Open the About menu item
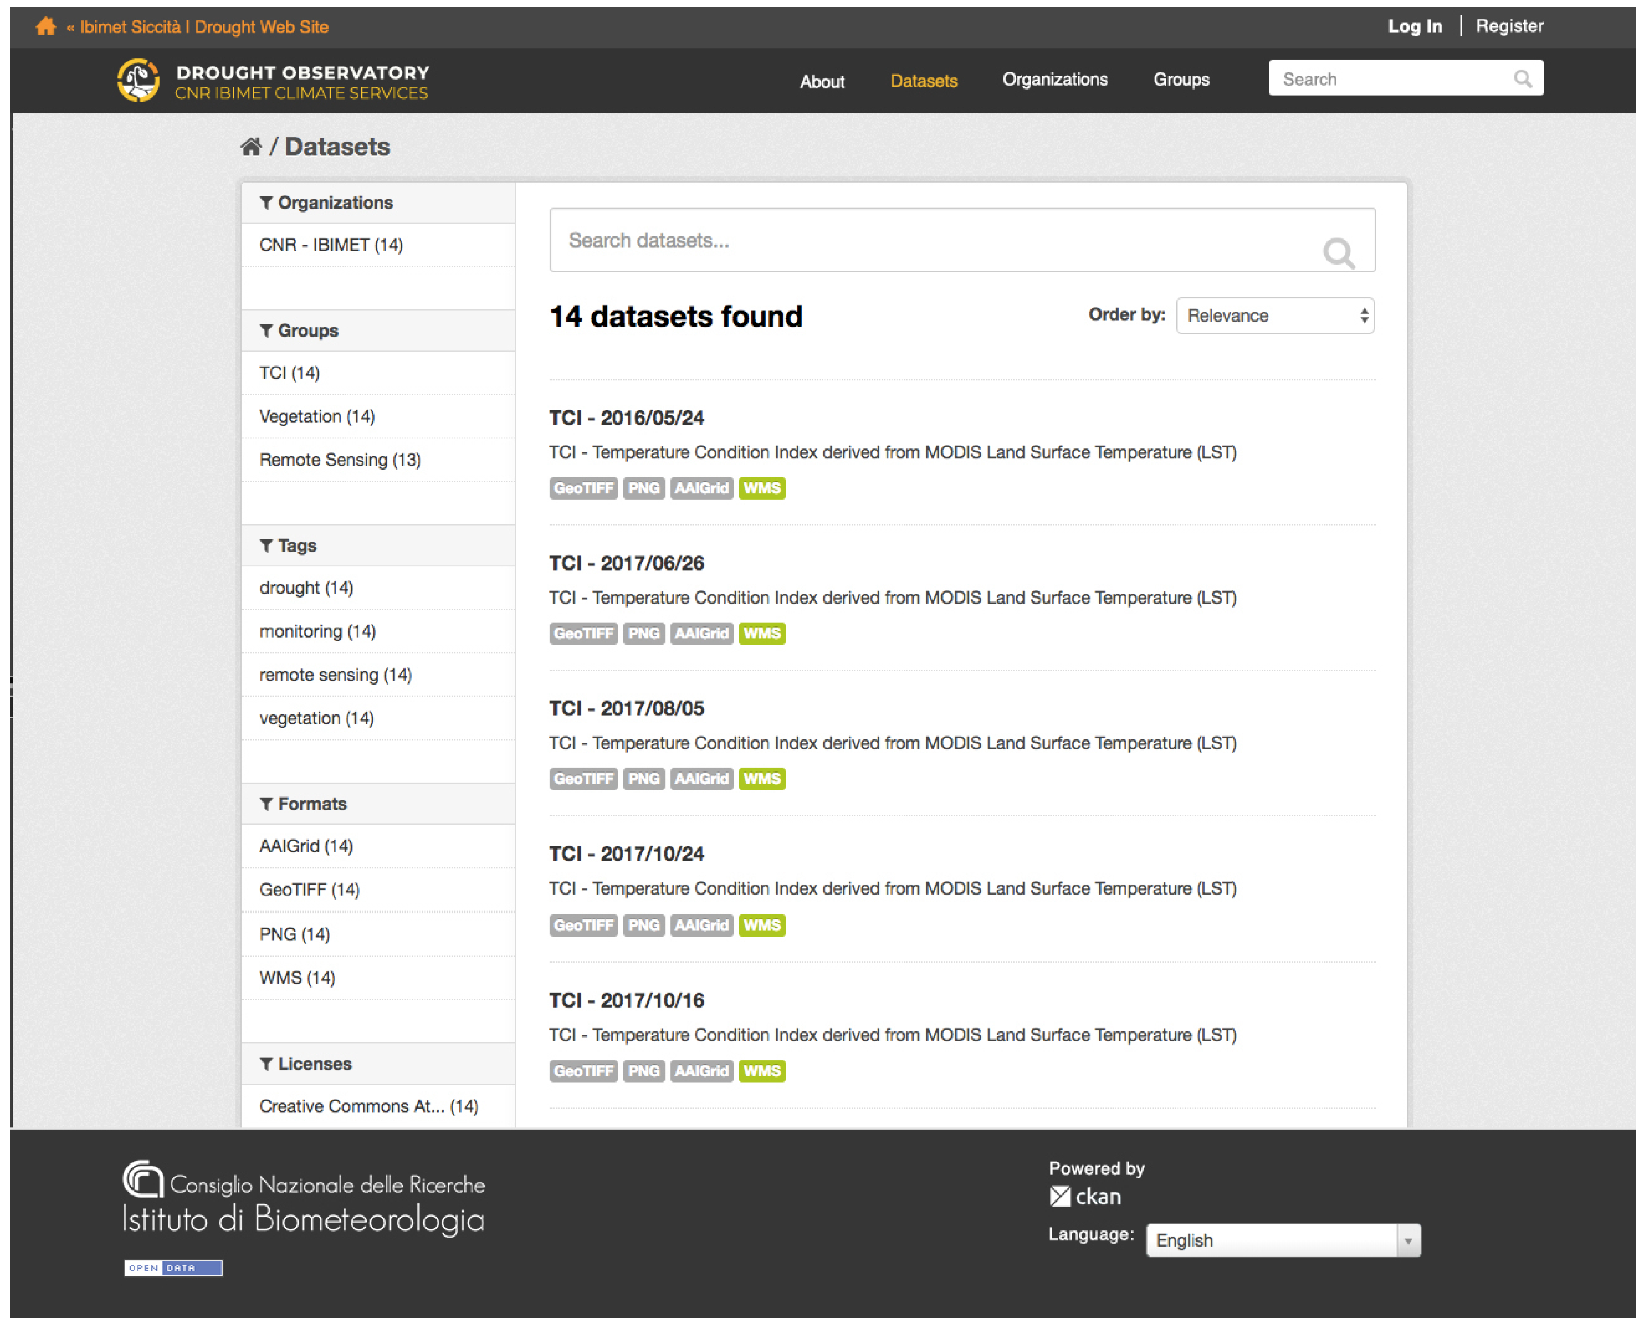 822,81
